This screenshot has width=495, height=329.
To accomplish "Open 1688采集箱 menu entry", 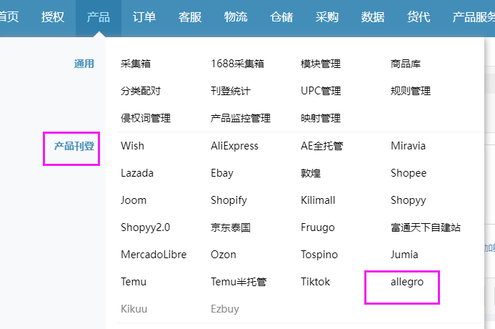I will 237,64.
